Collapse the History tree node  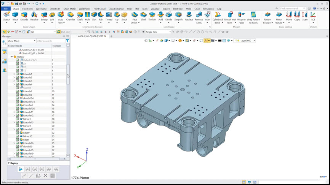click(11, 57)
